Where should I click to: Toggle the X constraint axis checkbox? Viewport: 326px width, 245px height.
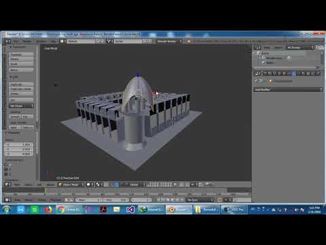click(x=6, y=165)
